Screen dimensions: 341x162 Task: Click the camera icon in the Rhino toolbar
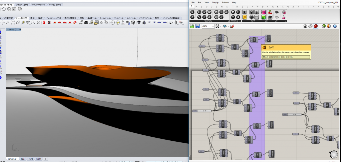pyautogui.click(x=86, y=23)
